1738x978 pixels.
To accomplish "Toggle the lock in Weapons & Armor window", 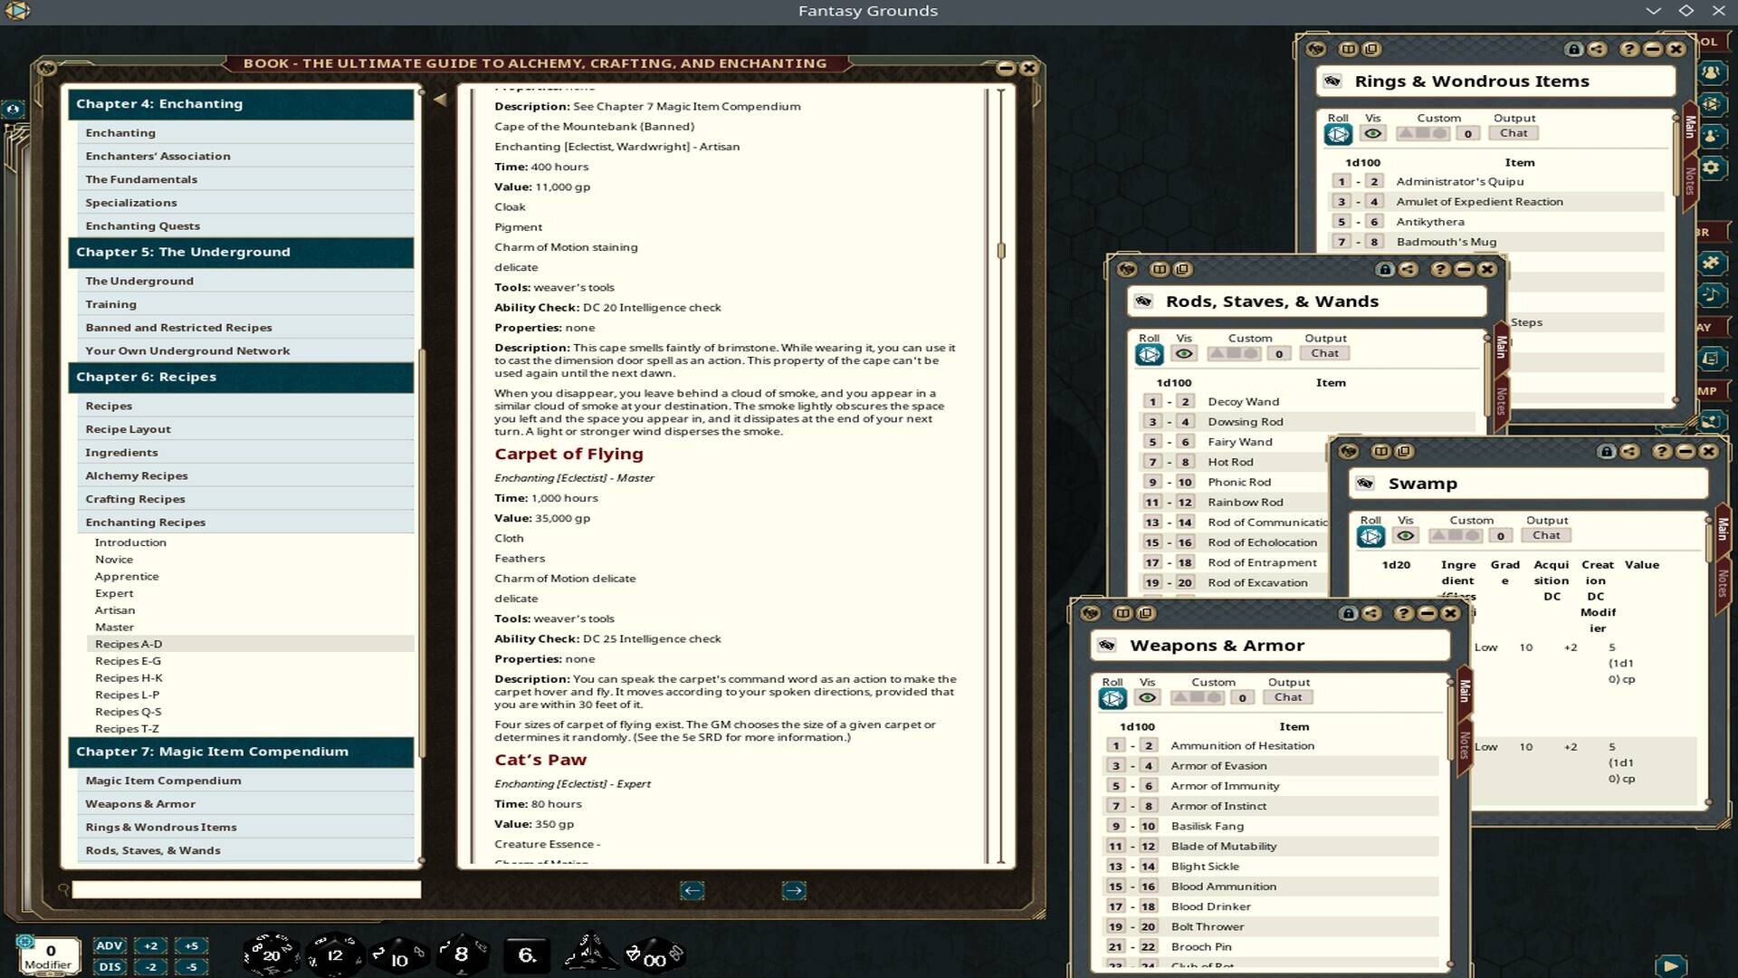I will [x=1348, y=613].
